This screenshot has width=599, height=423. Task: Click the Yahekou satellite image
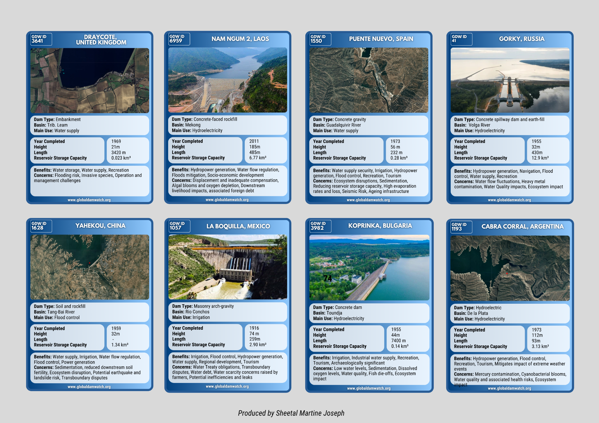[89, 267]
